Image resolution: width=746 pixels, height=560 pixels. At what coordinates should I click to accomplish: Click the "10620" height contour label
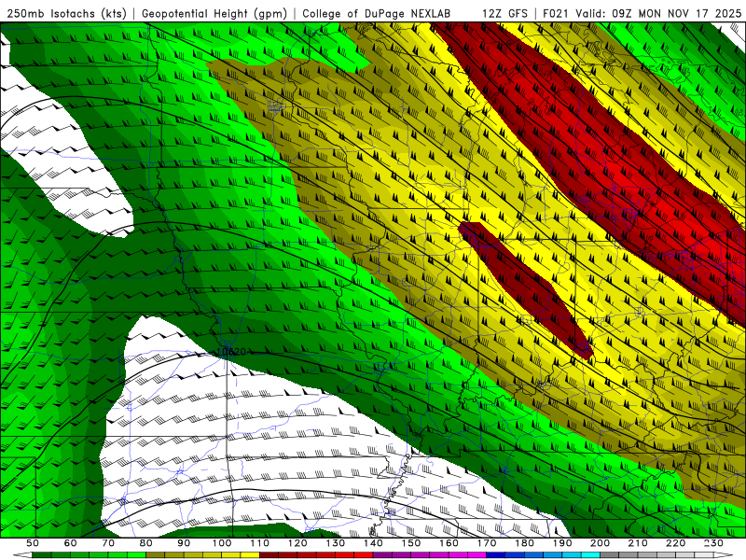230,352
